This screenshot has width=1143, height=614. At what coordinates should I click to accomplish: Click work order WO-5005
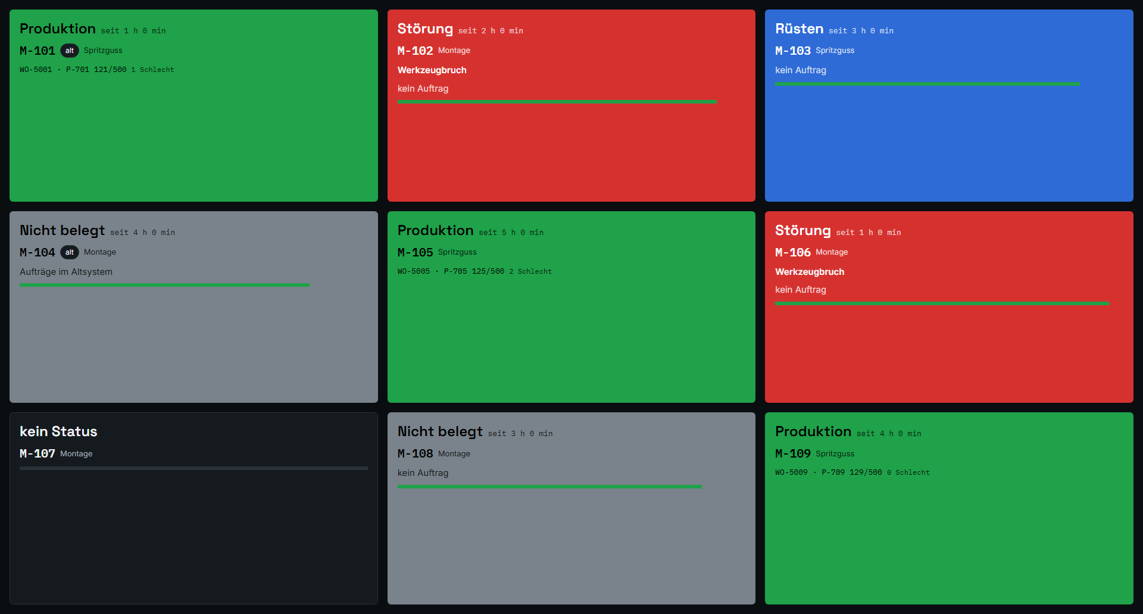pos(414,271)
